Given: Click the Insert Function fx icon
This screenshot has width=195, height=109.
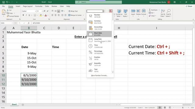Looking at the screenshot, I should 29,23.
